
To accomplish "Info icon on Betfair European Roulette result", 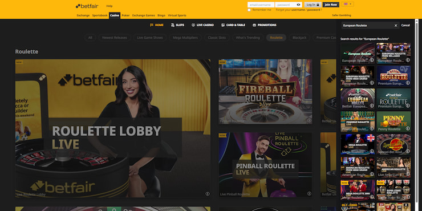I will point(372,105).
